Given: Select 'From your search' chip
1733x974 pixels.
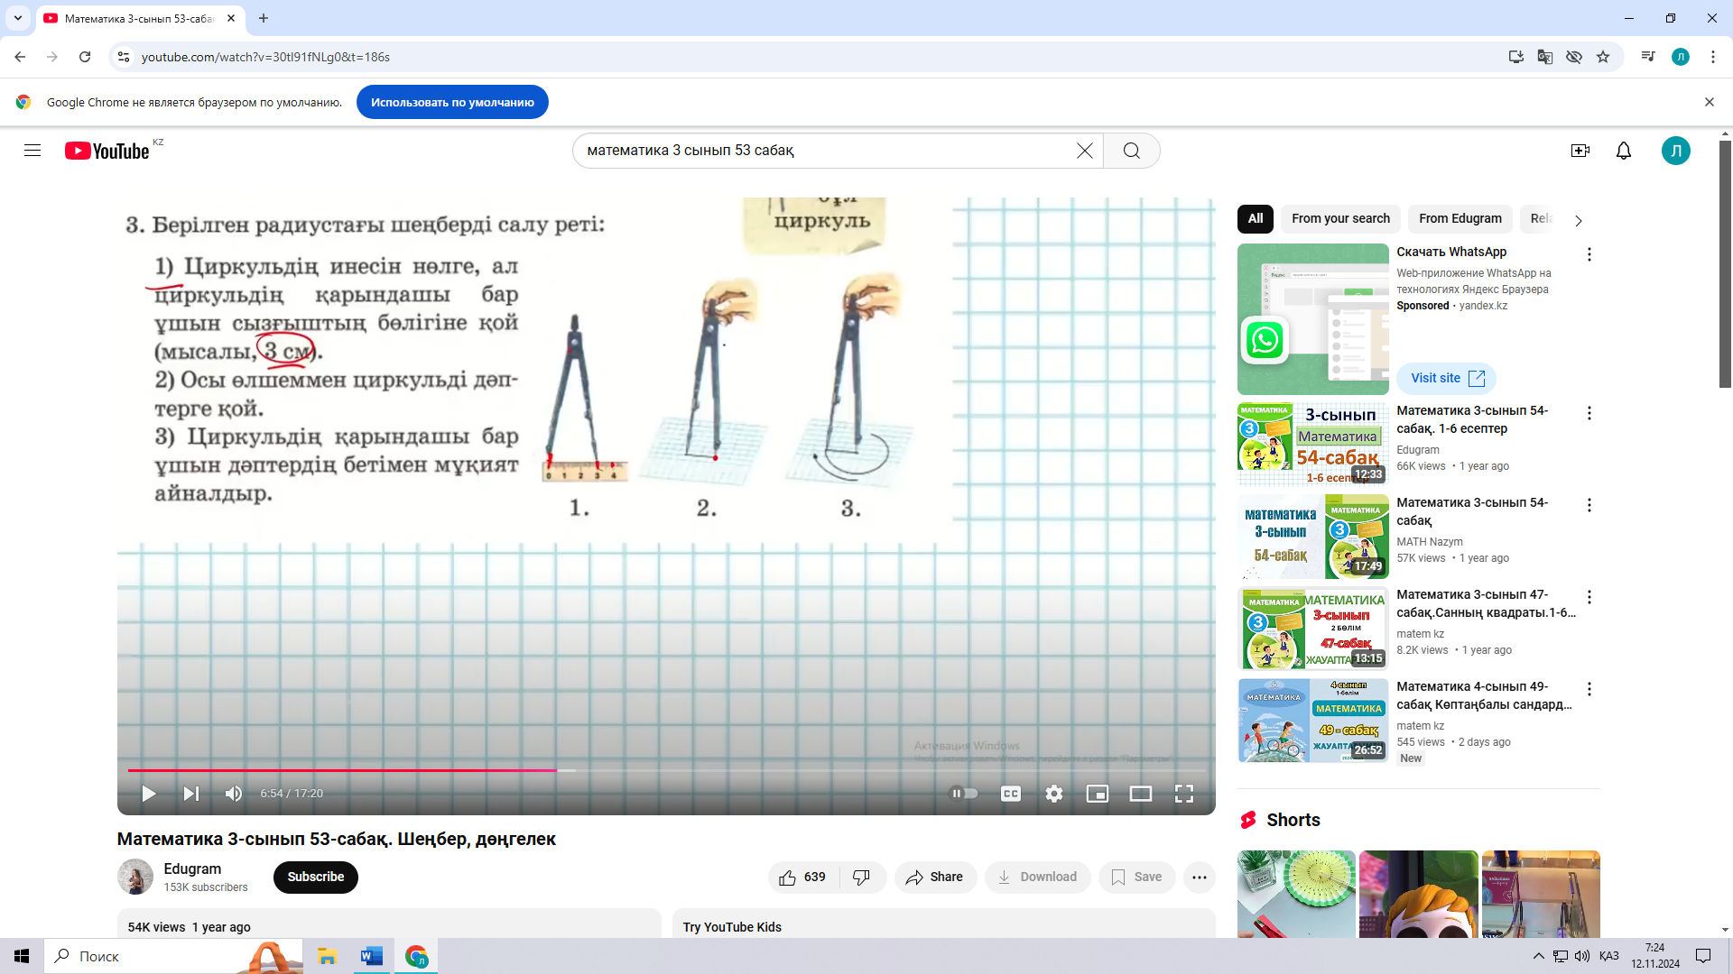Looking at the screenshot, I should 1339,218.
